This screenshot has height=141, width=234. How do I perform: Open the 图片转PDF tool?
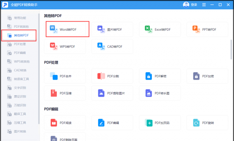[x=112, y=29]
